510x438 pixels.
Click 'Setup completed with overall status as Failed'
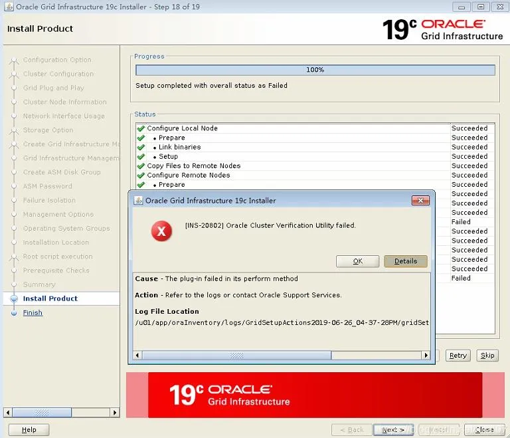[x=211, y=85]
